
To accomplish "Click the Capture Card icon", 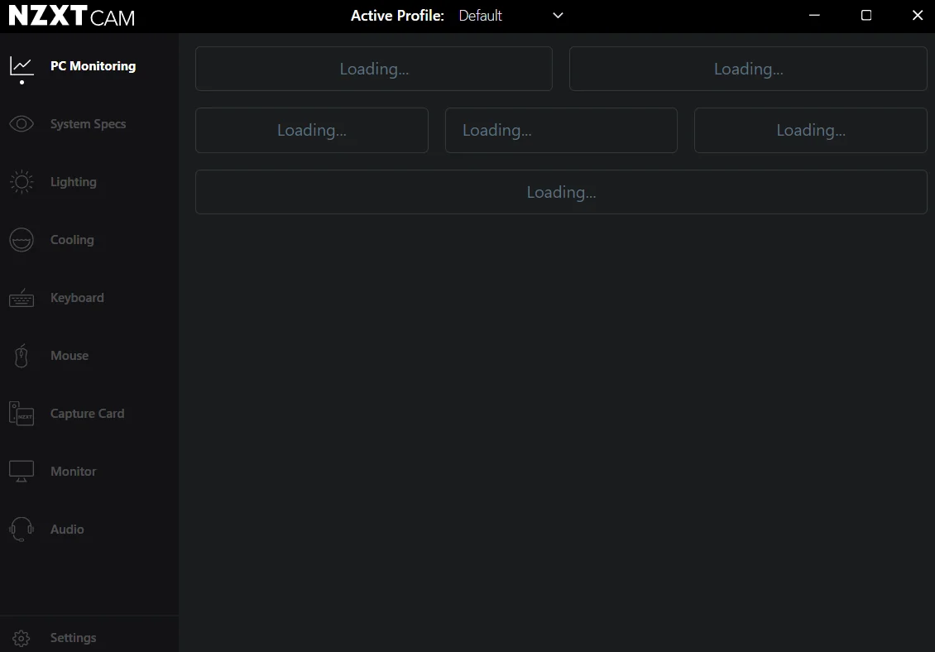I will [22, 414].
